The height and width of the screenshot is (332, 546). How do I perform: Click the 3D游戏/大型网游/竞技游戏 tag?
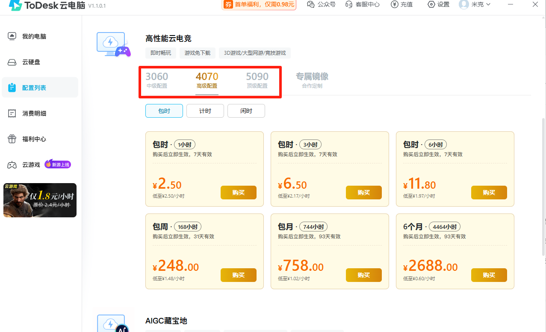255,53
